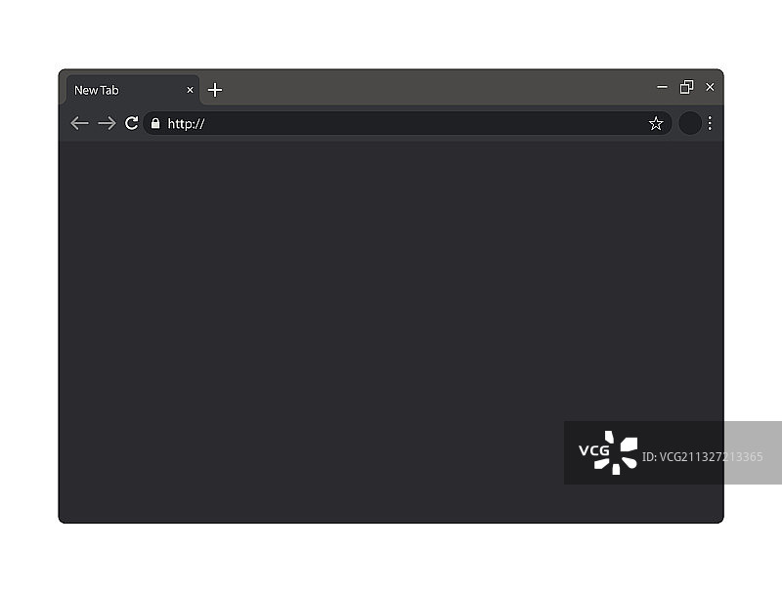Click the http:// text in the address bar

[186, 124]
